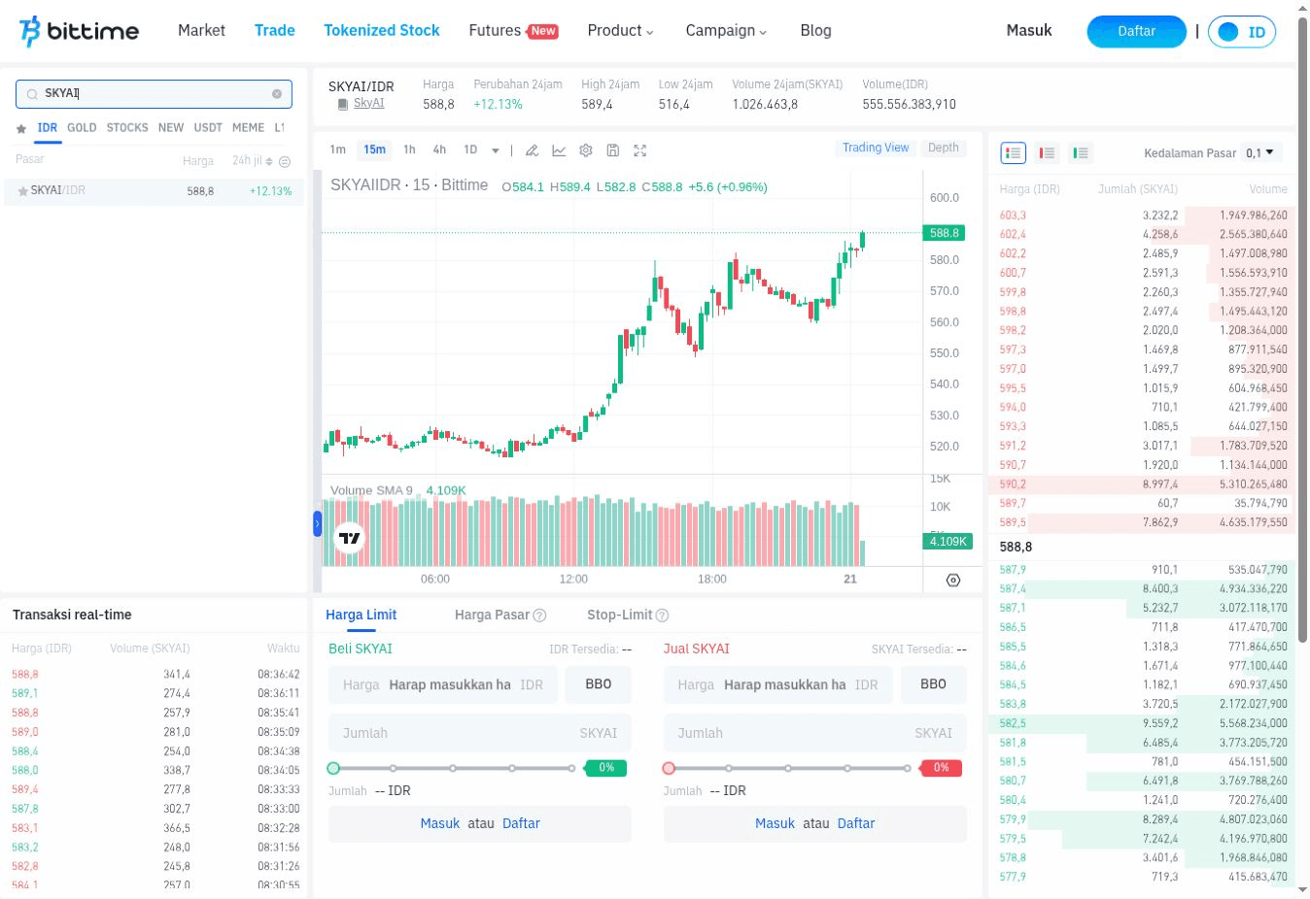Viewport: 1310px width, 899px height.
Task: Click the sell amount percentage slider
Action: [788, 768]
